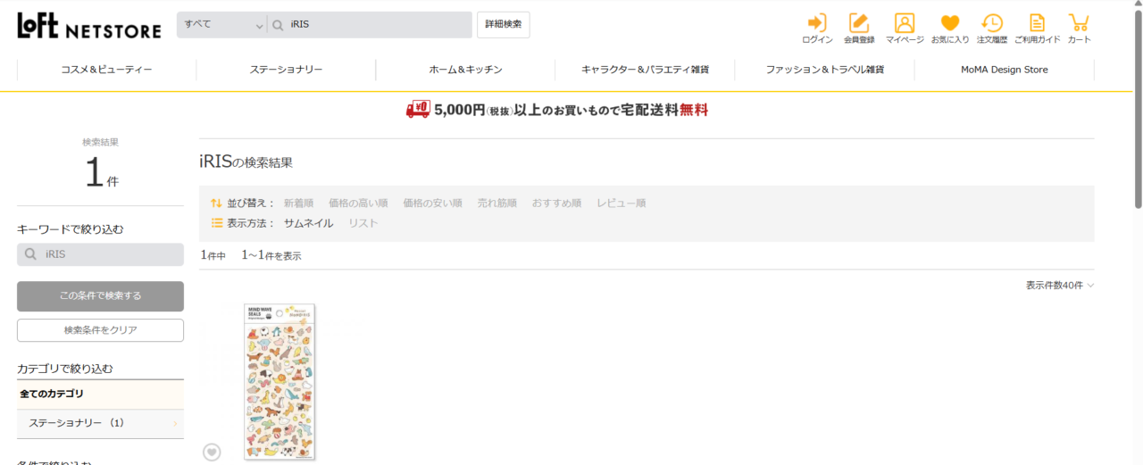This screenshot has width=1143, height=465.
Task: Sort by 価格の安い順
Action: click(x=432, y=203)
